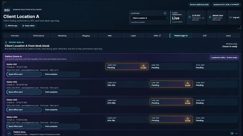Image resolution: width=243 pixels, height=136 pixels.
Task: Click the BSI logo badge
Action: 7,10
